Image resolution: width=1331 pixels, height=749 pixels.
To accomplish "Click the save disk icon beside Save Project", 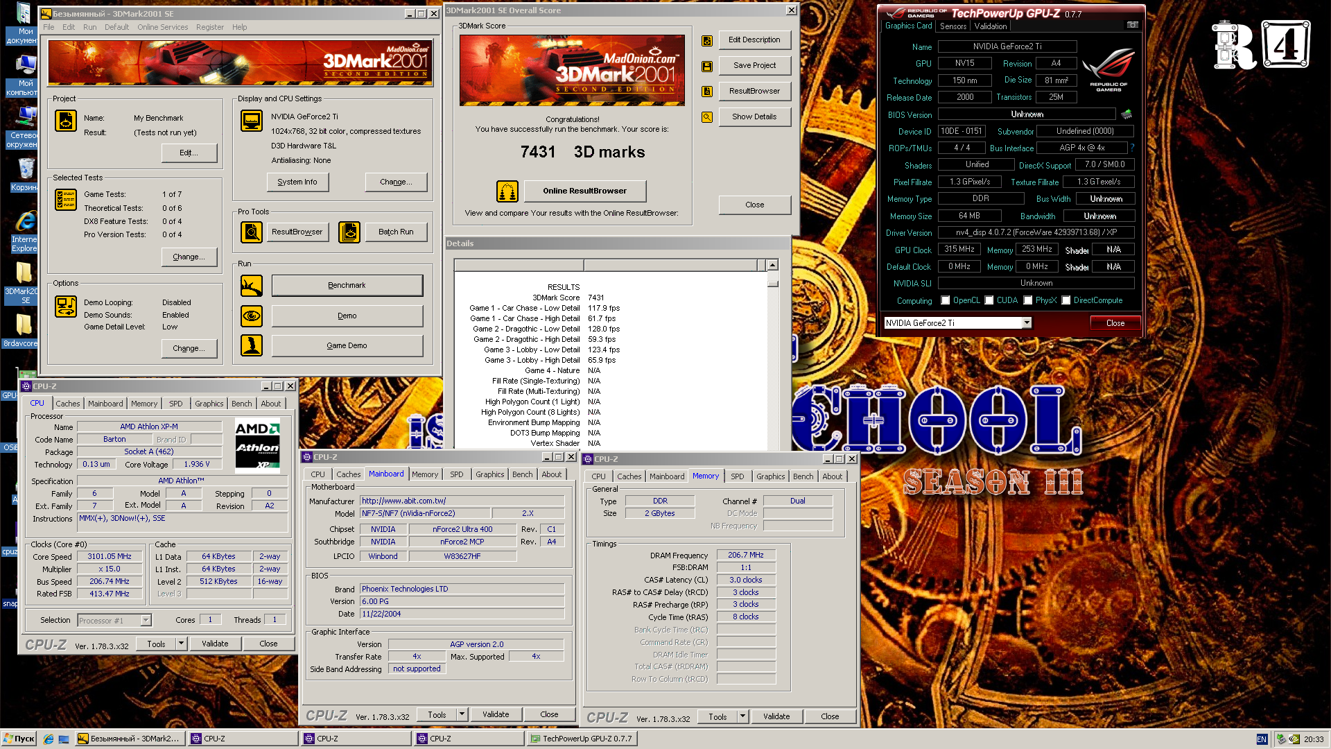I will tap(707, 67).
